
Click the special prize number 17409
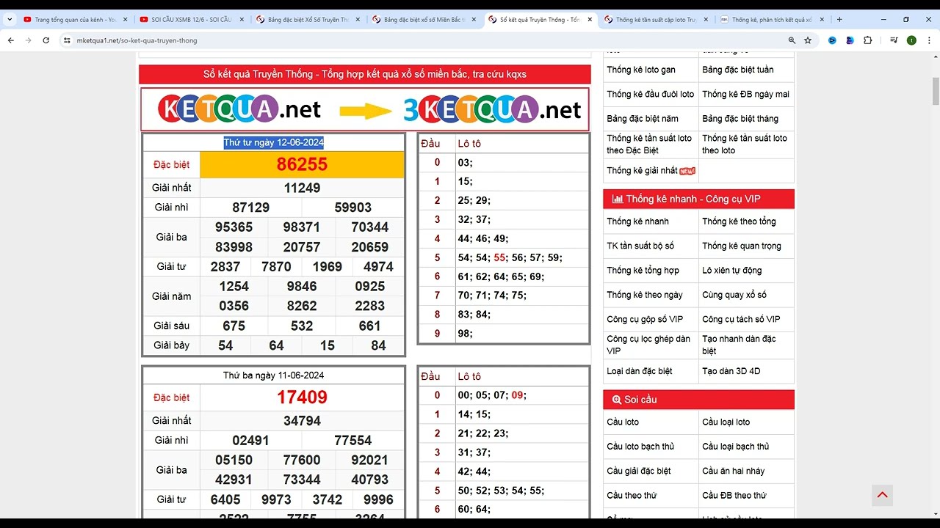pyautogui.click(x=302, y=397)
